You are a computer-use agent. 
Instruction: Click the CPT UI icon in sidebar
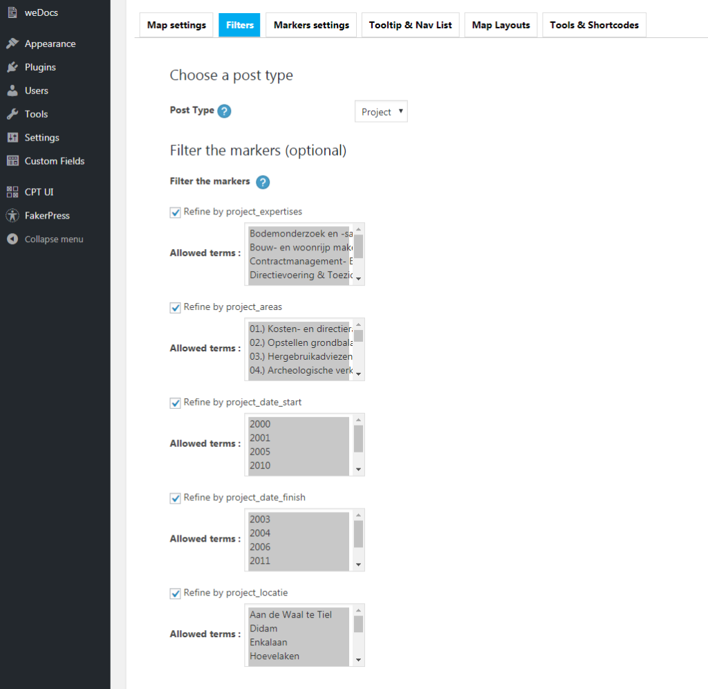click(12, 192)
